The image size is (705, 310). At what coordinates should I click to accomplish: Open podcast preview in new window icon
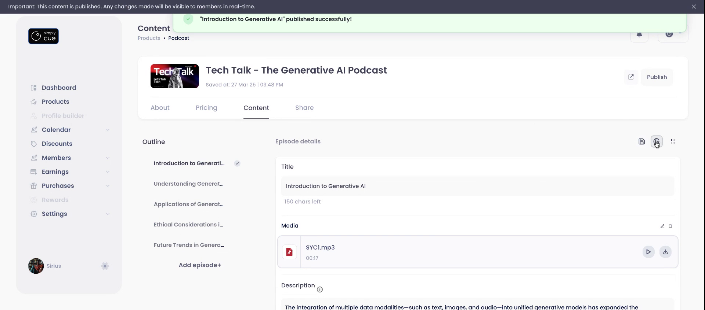(631, 77)
